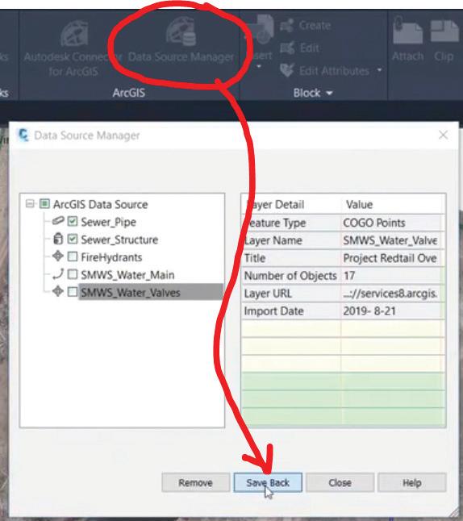Click the Import Date value 2019- 8-21
Image resolution: width=463 pixels, height=521 pixels.
393,311
